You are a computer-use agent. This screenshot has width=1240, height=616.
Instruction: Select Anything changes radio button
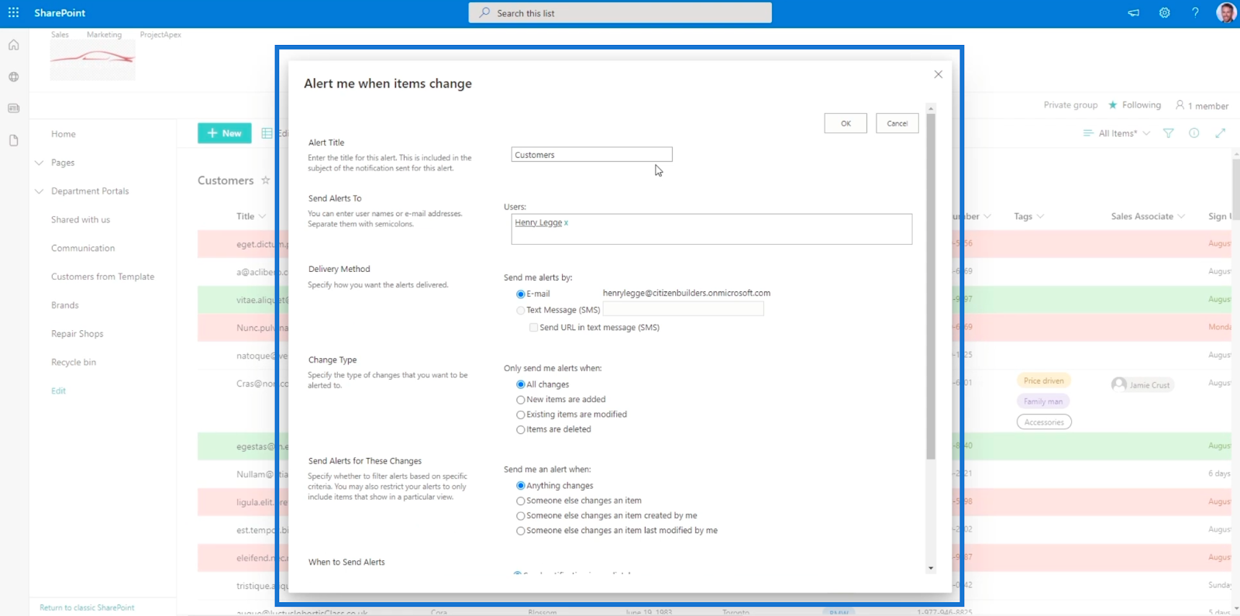click(520, 486)
